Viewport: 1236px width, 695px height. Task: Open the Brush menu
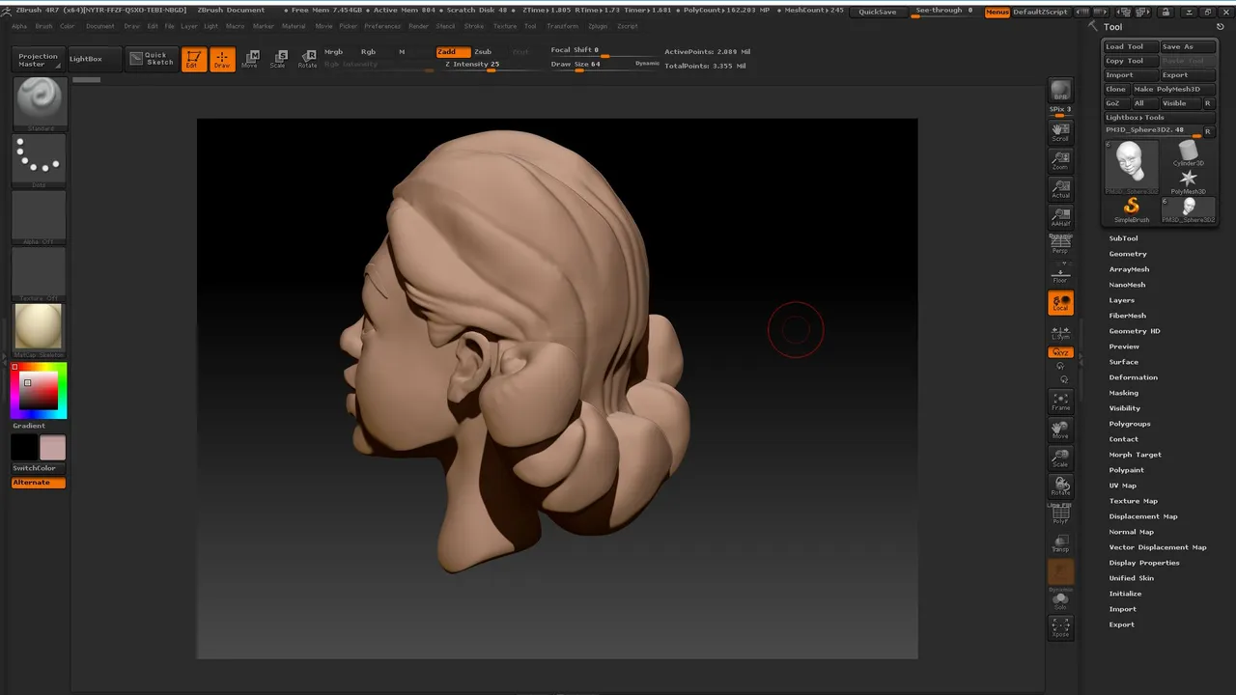(43, 26)
